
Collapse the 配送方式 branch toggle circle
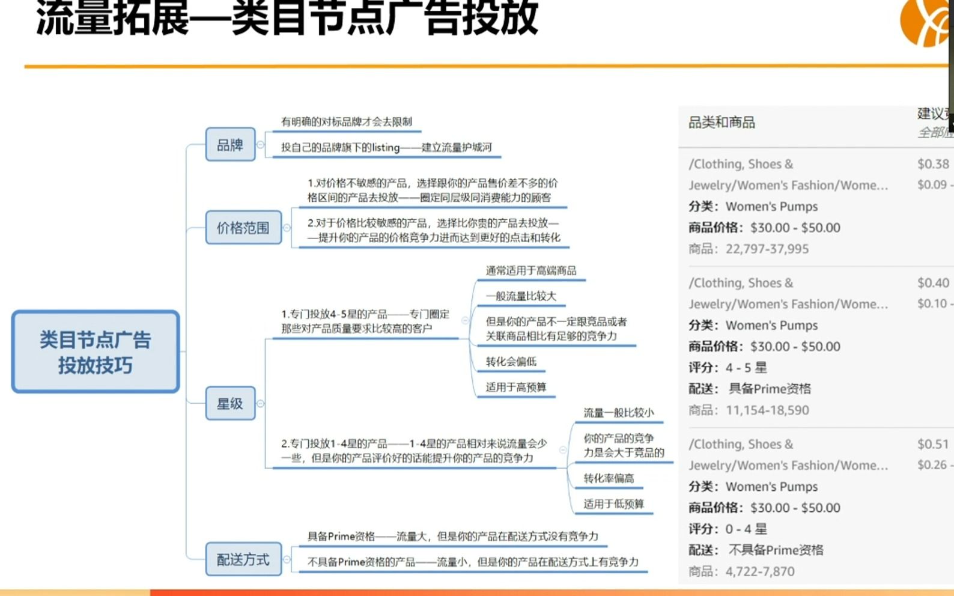[x=287, y=560]
